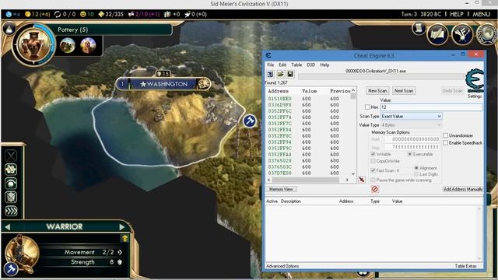498x280 pixels.
Task: Click the warrior unit flag hammer icon
Action: [11, 269]
